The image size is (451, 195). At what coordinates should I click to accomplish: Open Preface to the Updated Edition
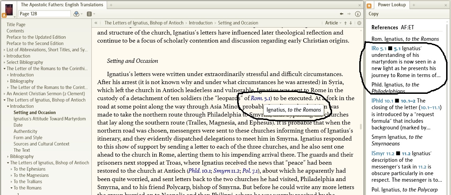[36, 37]
